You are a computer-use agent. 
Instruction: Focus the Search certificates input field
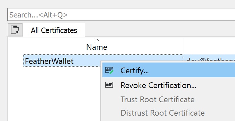(x=121, y=14)
